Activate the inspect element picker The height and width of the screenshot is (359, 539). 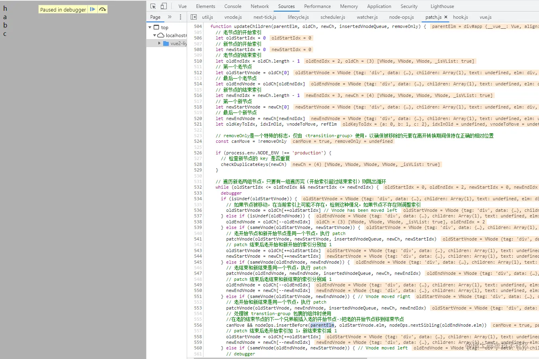153,6
